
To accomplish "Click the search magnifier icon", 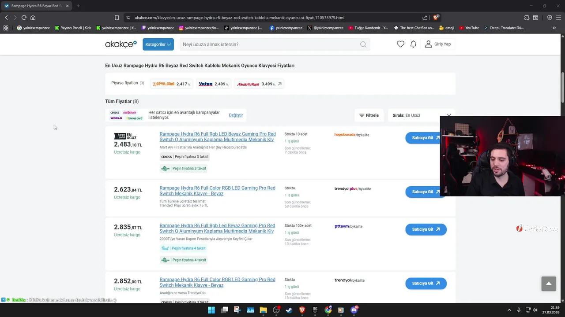I will pos(363,44).
